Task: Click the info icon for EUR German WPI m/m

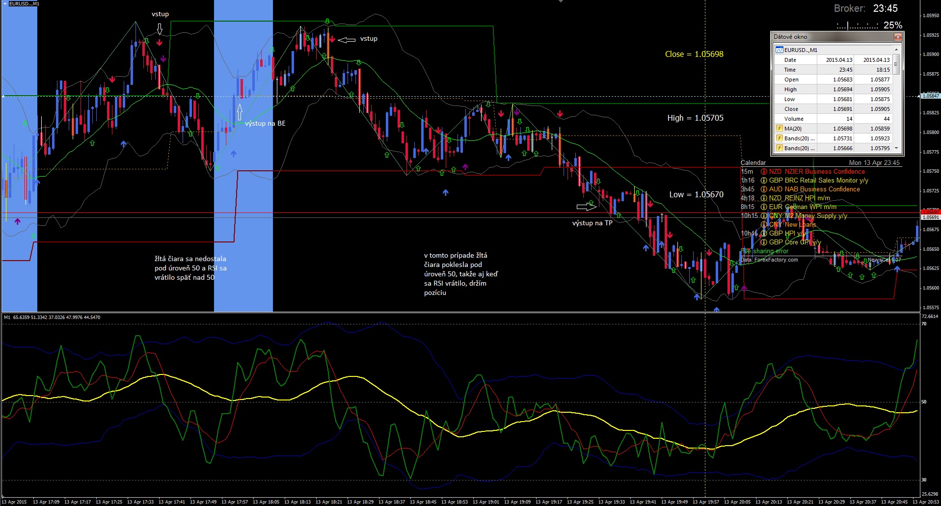Action: point(764,207)
